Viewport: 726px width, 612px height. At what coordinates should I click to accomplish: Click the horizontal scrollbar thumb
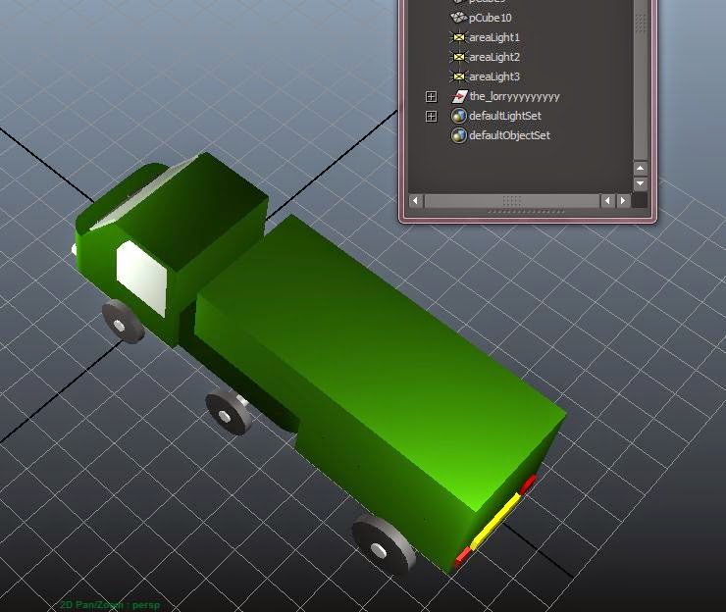tap(511, 200)
